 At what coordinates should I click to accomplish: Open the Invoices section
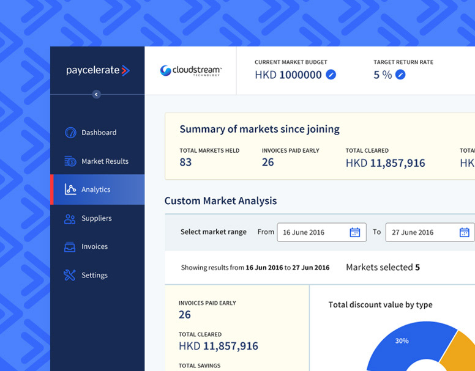tap(97, 247)
